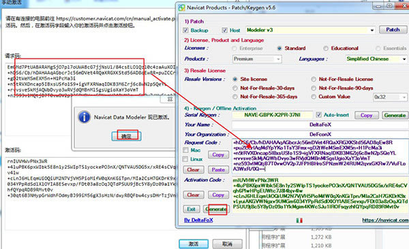Select the Enterprise license radio button
The width and height of the screenshot is (409, 249).
[234, 48]
